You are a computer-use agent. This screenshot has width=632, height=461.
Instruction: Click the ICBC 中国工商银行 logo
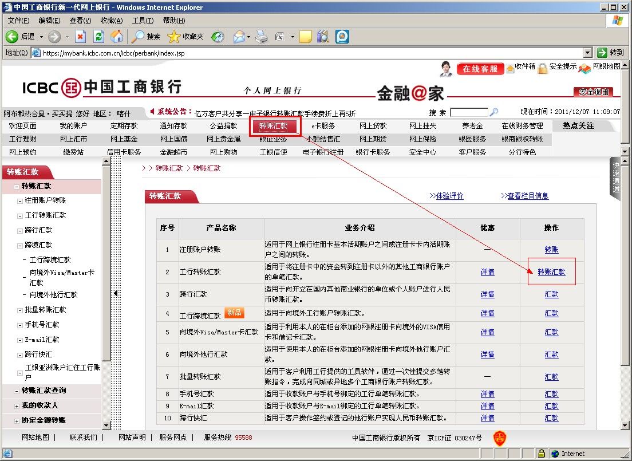[102, 87]
